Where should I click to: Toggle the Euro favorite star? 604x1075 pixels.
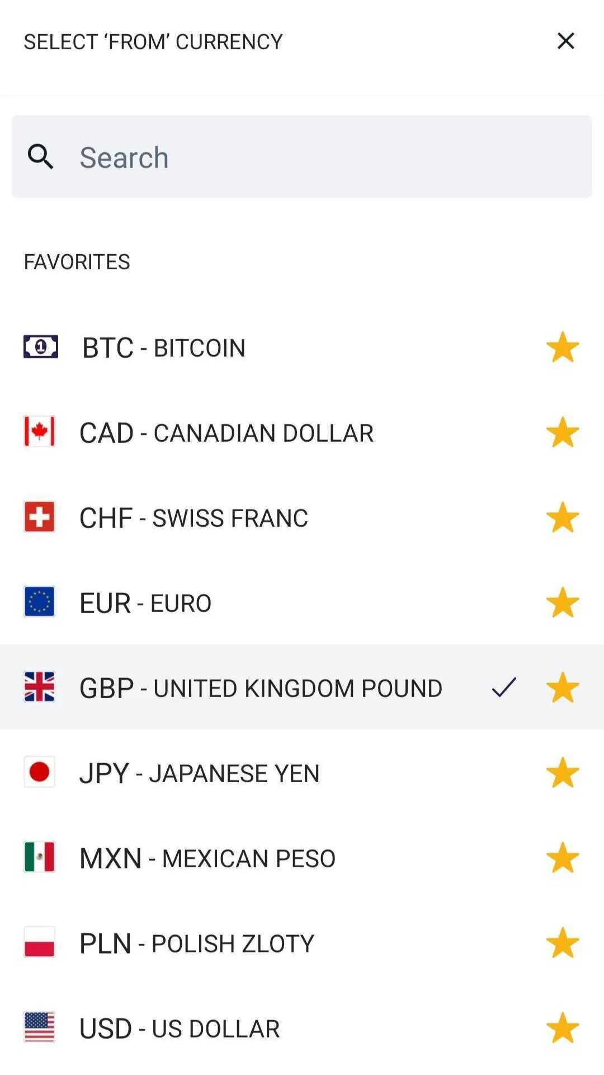[563, 603]
